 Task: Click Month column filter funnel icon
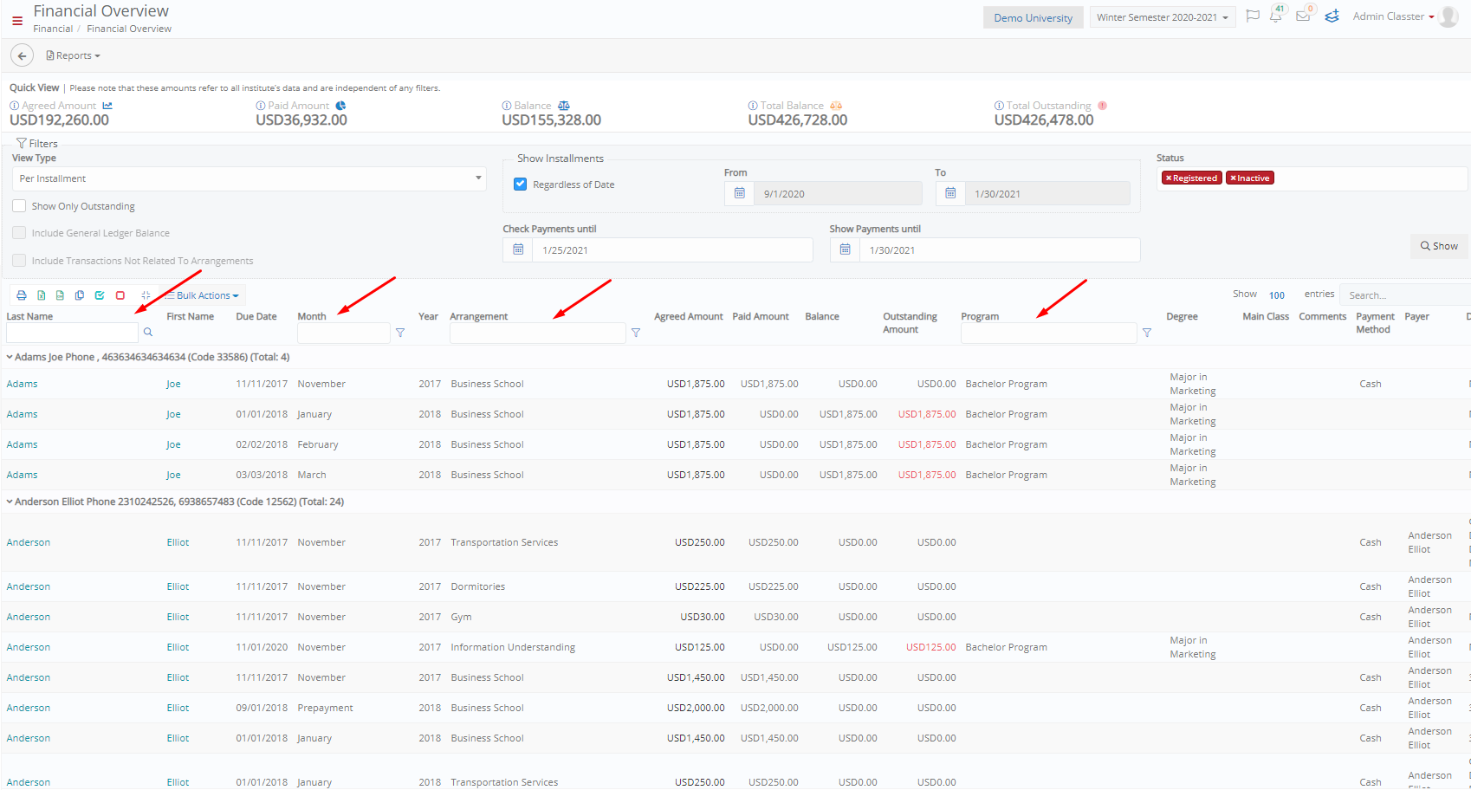point(400,333)
